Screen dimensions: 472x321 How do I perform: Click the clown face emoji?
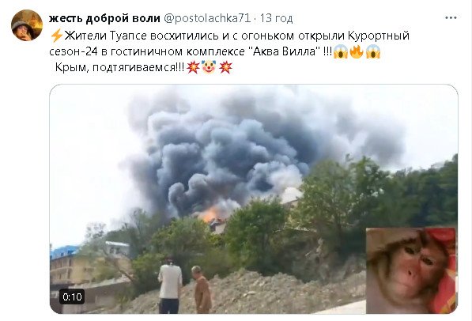(x=210, y=67)
